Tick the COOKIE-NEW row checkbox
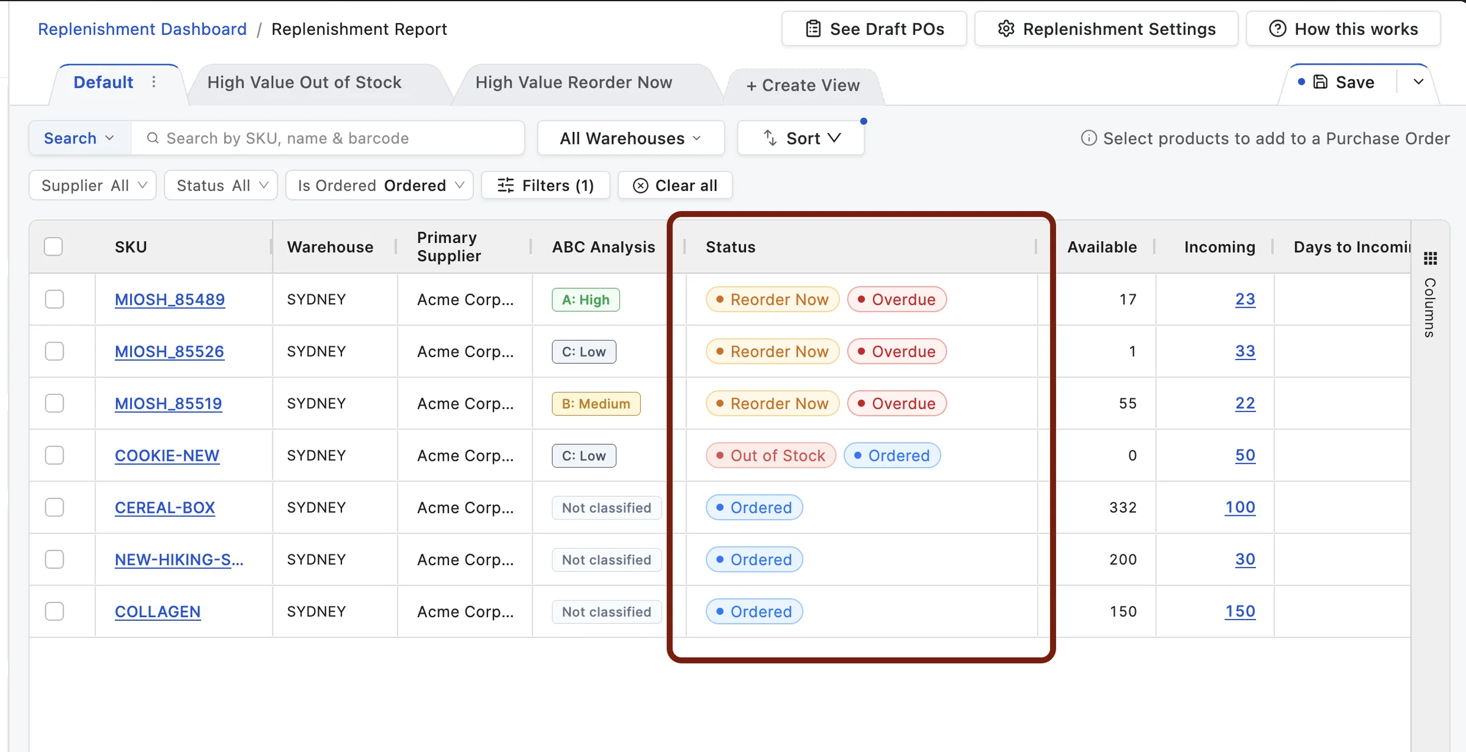This screenshot has width=1466, height=752. coord(54,455)
